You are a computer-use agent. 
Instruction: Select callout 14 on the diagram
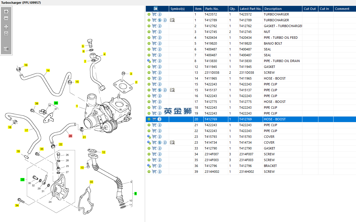point(48,71)
